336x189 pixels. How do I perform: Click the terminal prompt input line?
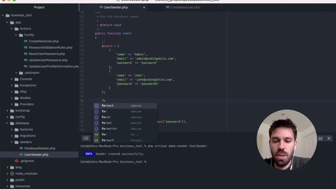[x=113, y=162]
